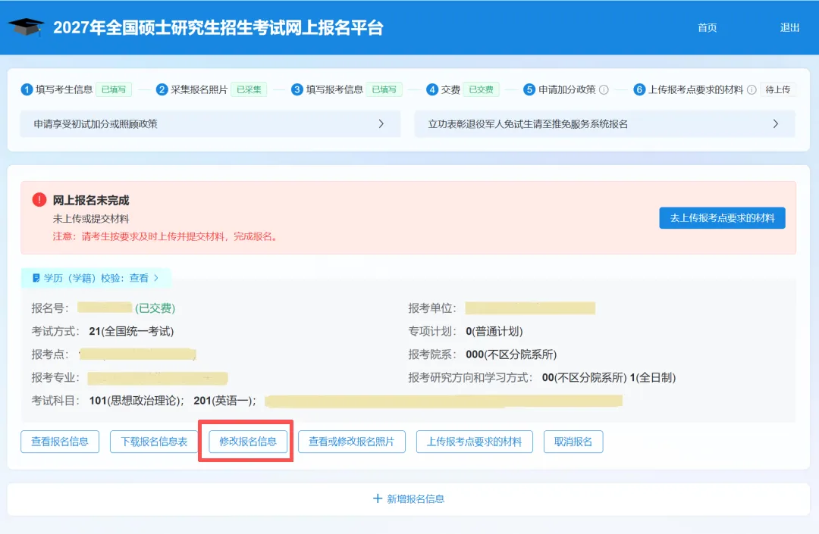Click 已交费 badge in step bar
The height and width of the screenshot is (534, 819).
pos(481,89)
